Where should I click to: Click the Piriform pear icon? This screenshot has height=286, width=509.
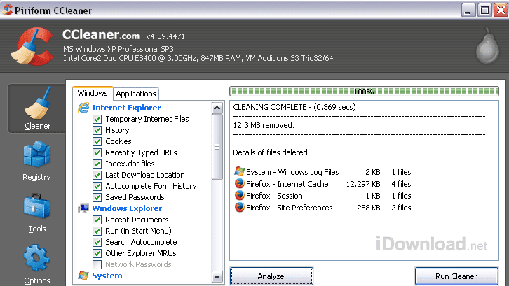[487, 45]
